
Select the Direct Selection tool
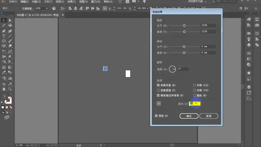[x=10, y=20]
